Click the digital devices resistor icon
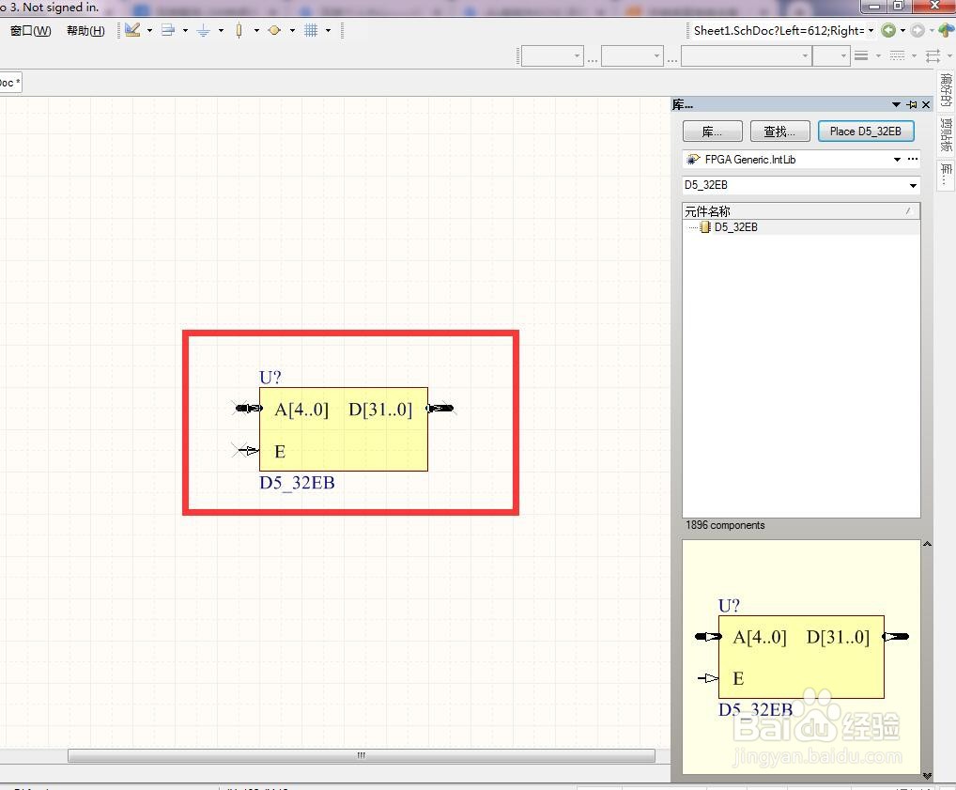956x790 pixels. (x=239, y=30)
